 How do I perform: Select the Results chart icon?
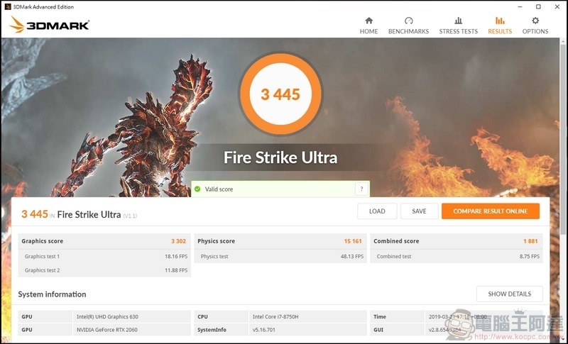pos(500,21)
